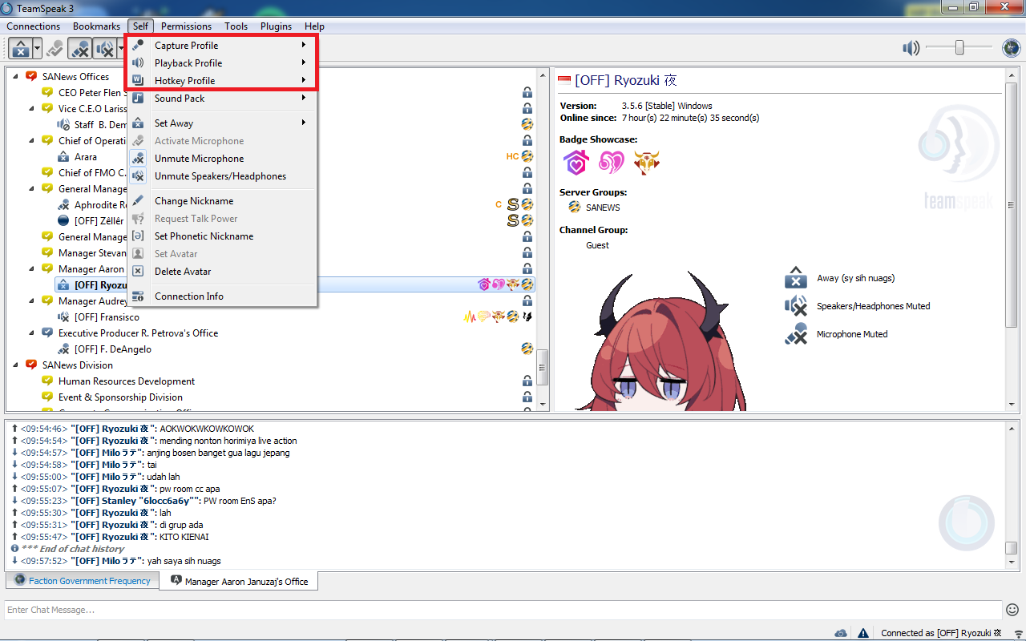Click the SANEWS server group icon
The height and width of the screenshot is (641, 1026).
[x=574, y=207]
